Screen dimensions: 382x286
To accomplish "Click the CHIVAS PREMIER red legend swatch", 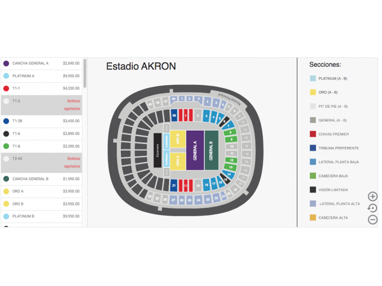I will tap(313, 134).
